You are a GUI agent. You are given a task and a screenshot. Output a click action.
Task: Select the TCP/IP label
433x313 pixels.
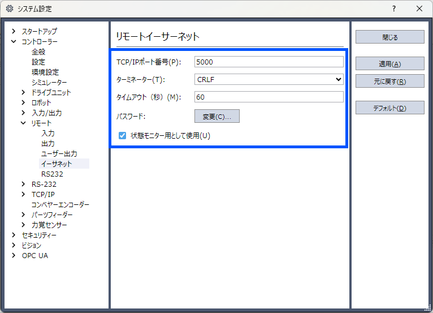click(x=43, y=194)
